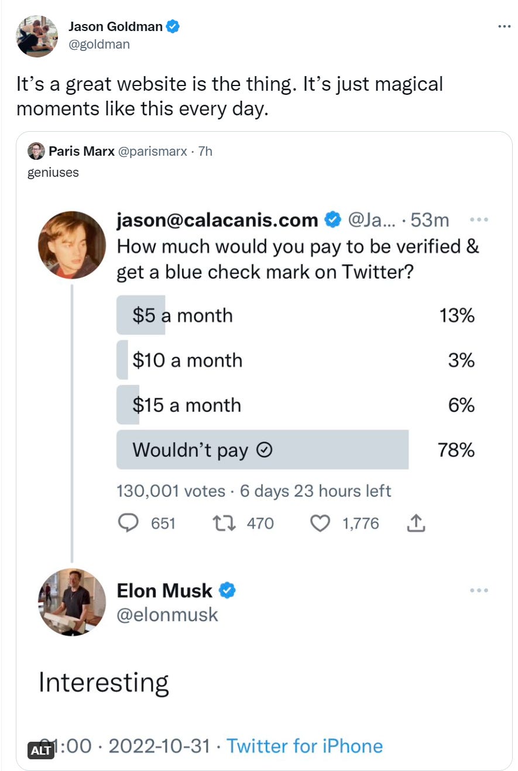The width and height of the screenshot is (518, 771).
Task: Click the share upload icon
Action: [415, 523]
